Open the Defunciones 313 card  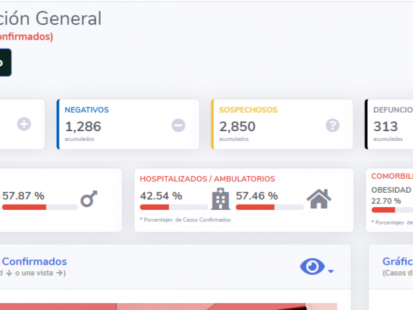pos(389,125)
